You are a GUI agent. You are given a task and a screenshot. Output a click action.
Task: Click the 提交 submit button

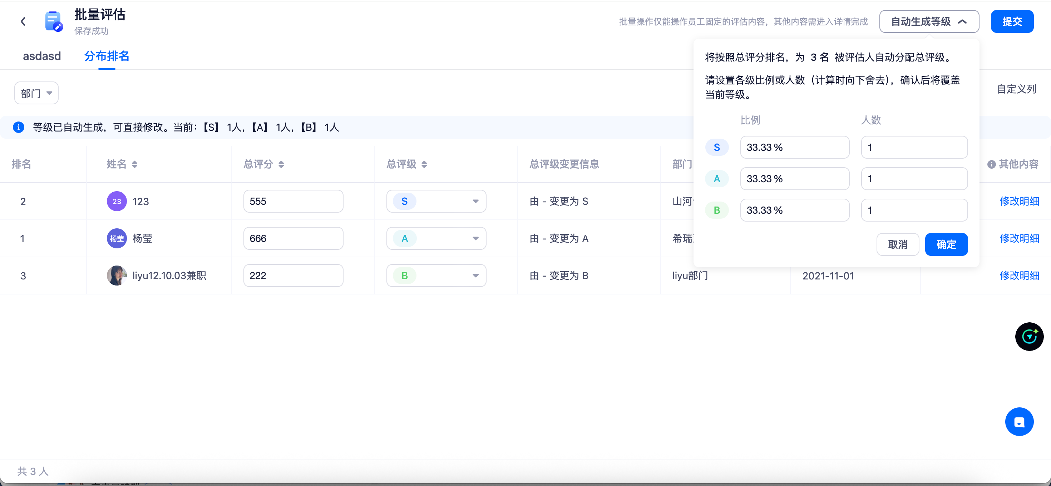tap(1012, 21)
